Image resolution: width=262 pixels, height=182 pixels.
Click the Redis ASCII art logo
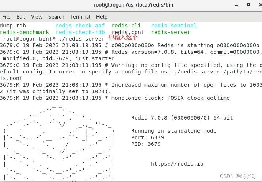(x=59, y=143)
